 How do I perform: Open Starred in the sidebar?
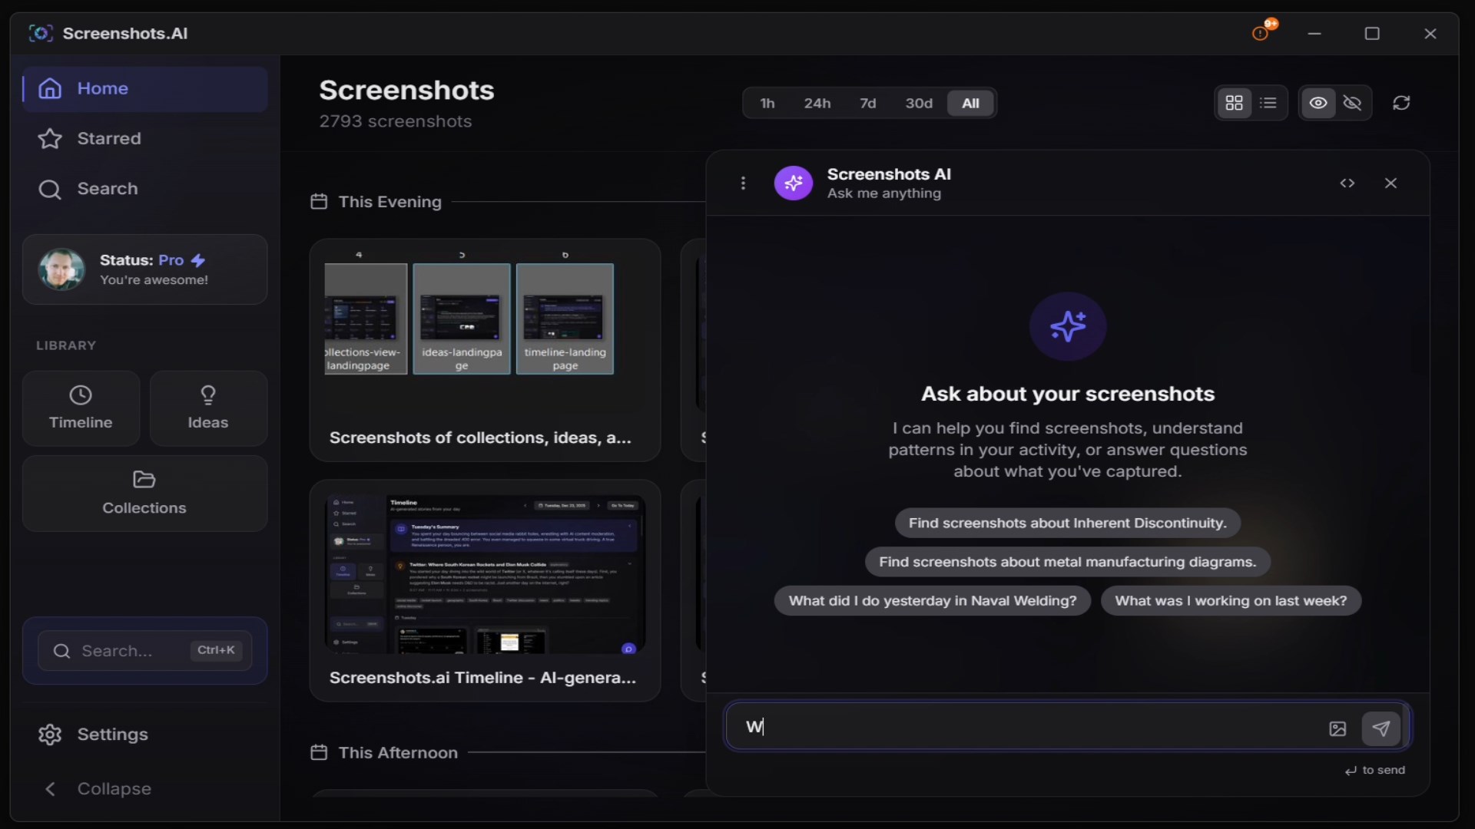(108, 139)
